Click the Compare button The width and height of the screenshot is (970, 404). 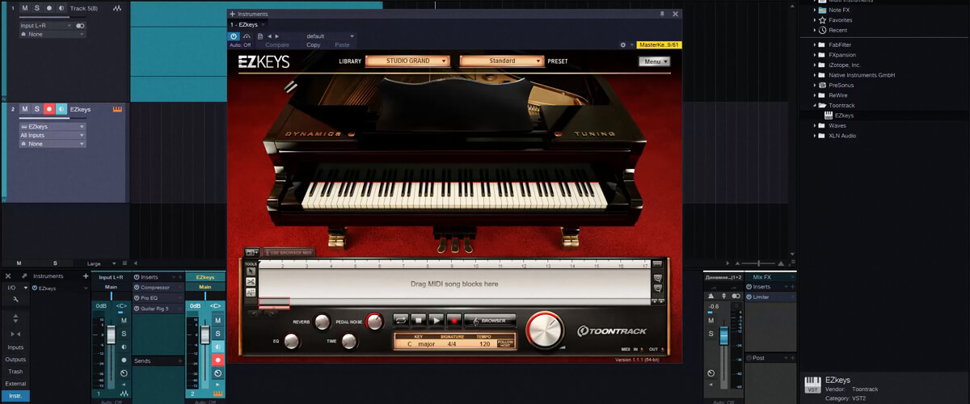(x=277, y=45)
